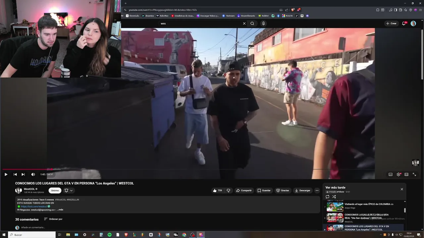Like the video
The image size is (424, 238).
[218, 190]
